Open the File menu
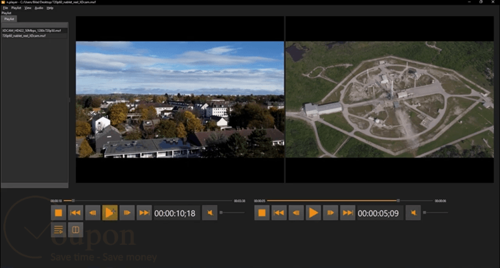This screenshot has width=500, height=268. coord(5,8)
